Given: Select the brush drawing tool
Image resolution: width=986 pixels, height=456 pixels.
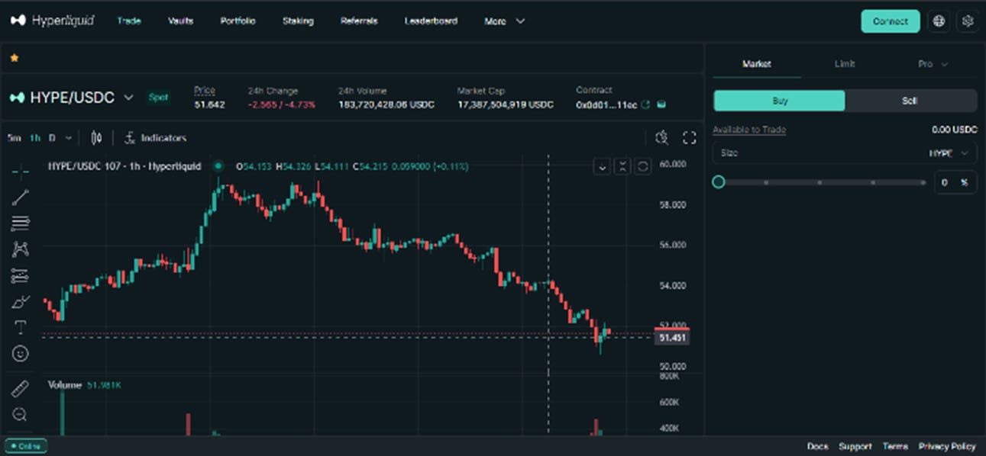Looking at the screenshot, I should (21, 302).
